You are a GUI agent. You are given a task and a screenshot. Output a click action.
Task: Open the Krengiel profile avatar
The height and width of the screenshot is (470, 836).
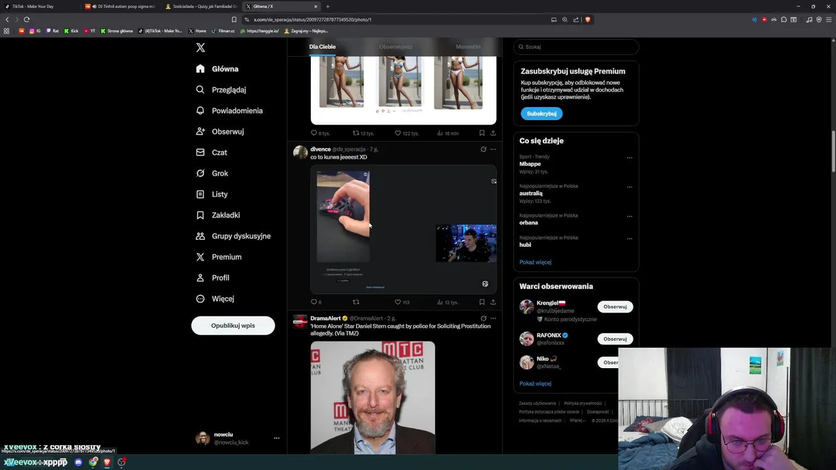(526, 307)
